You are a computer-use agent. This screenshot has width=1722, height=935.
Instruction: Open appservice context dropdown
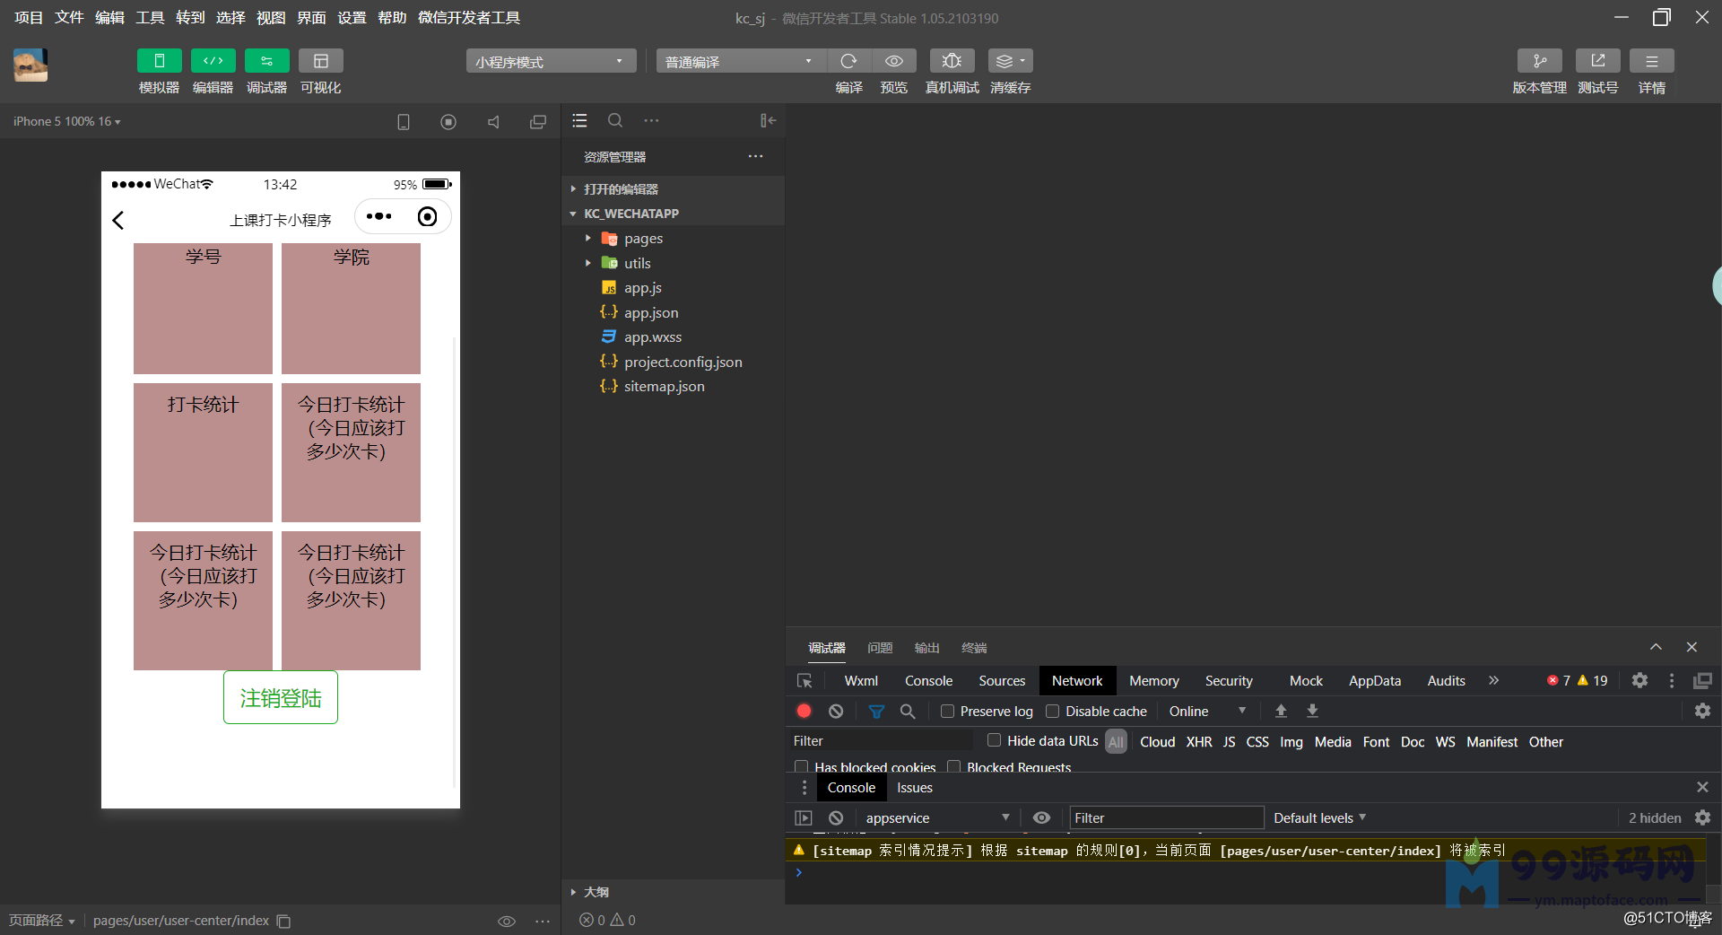pyautogui.click(x=937, y=817)
